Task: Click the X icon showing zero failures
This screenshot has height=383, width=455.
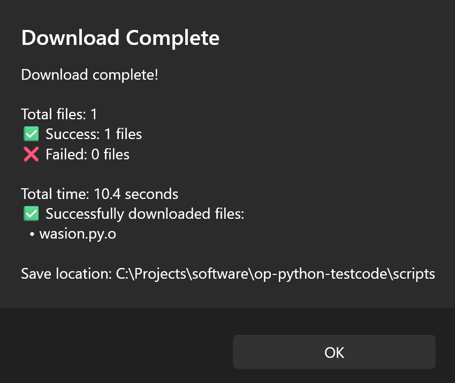Action: pos(31,154)
